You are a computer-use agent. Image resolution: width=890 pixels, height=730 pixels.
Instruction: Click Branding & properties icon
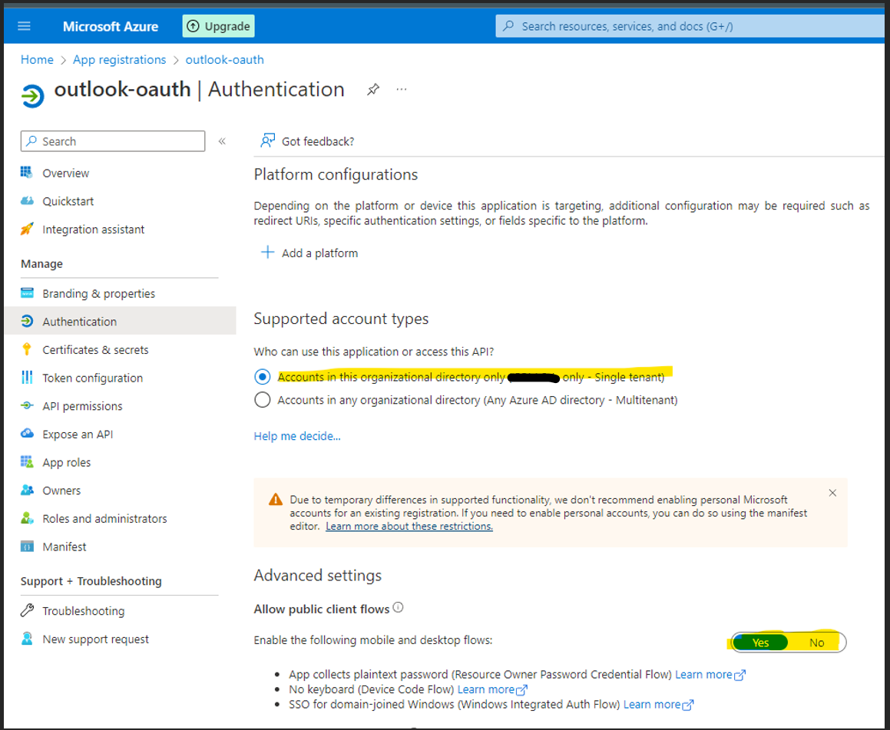(27, 292)
